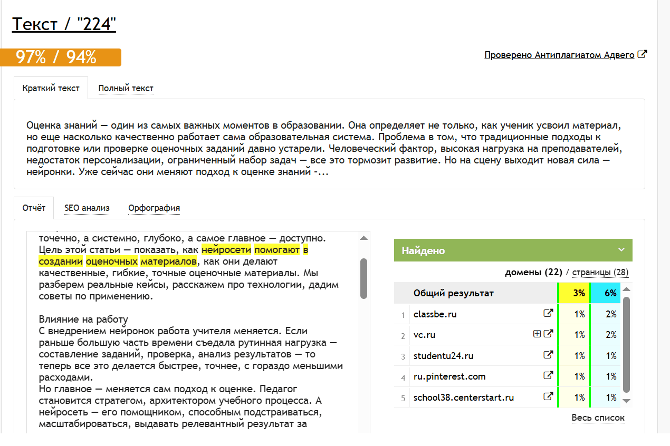Click highlighted word помогают in report

point(277,250)
